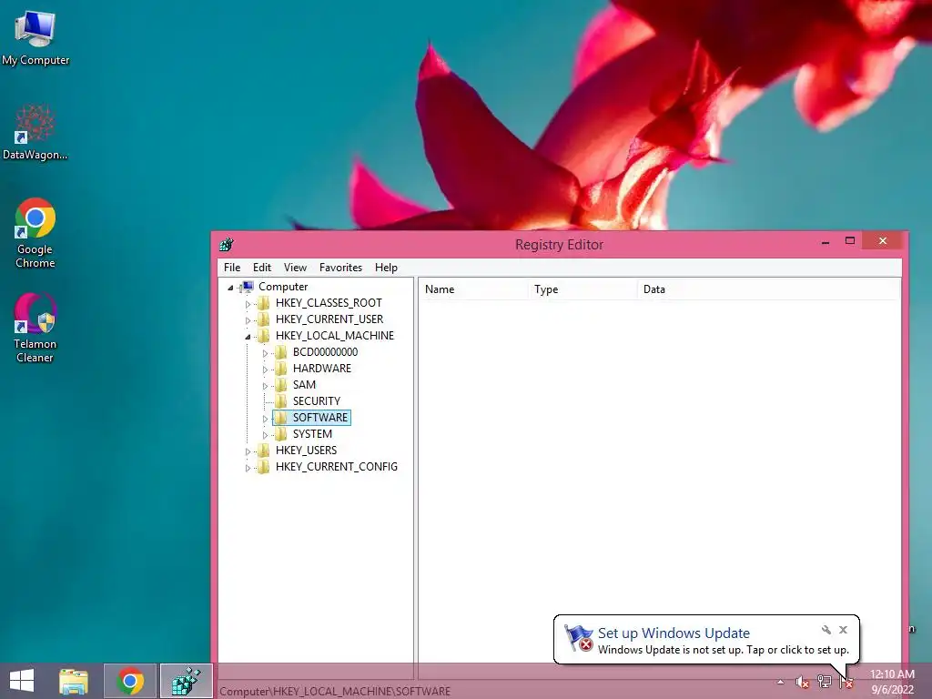
Task: Expand the SAM key
Action: pos(265,386)
